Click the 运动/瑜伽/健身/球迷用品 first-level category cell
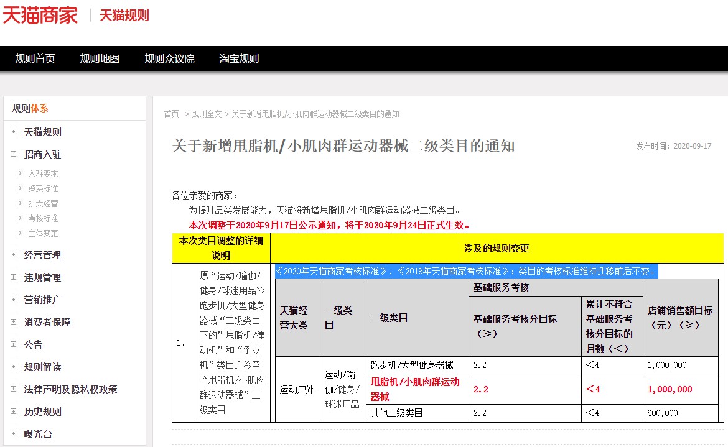728x447 pixels. pyautogui.click(x=343, y=389)
